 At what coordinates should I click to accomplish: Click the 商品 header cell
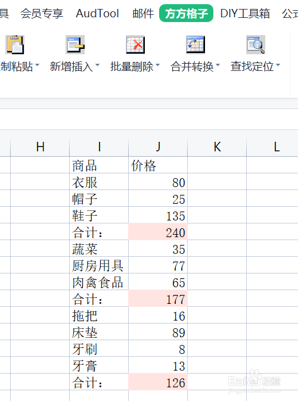pos(99,165)
